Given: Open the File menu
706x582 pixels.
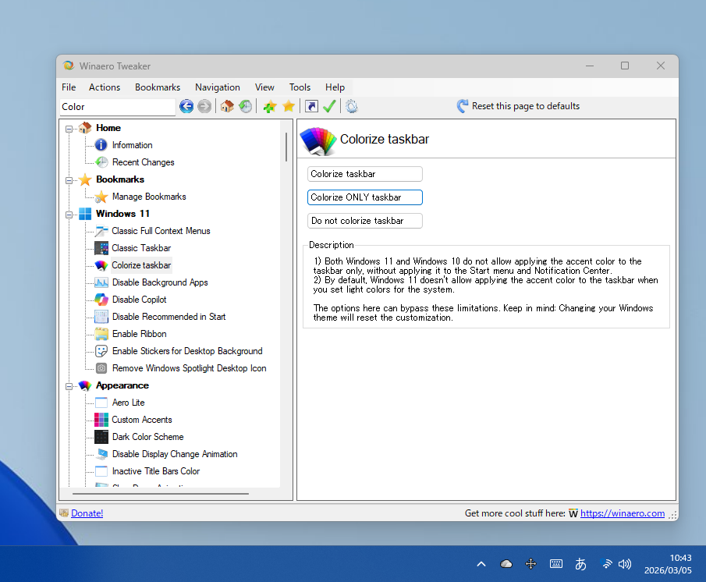Looking at the screenshot, I should tap(69, 87).
